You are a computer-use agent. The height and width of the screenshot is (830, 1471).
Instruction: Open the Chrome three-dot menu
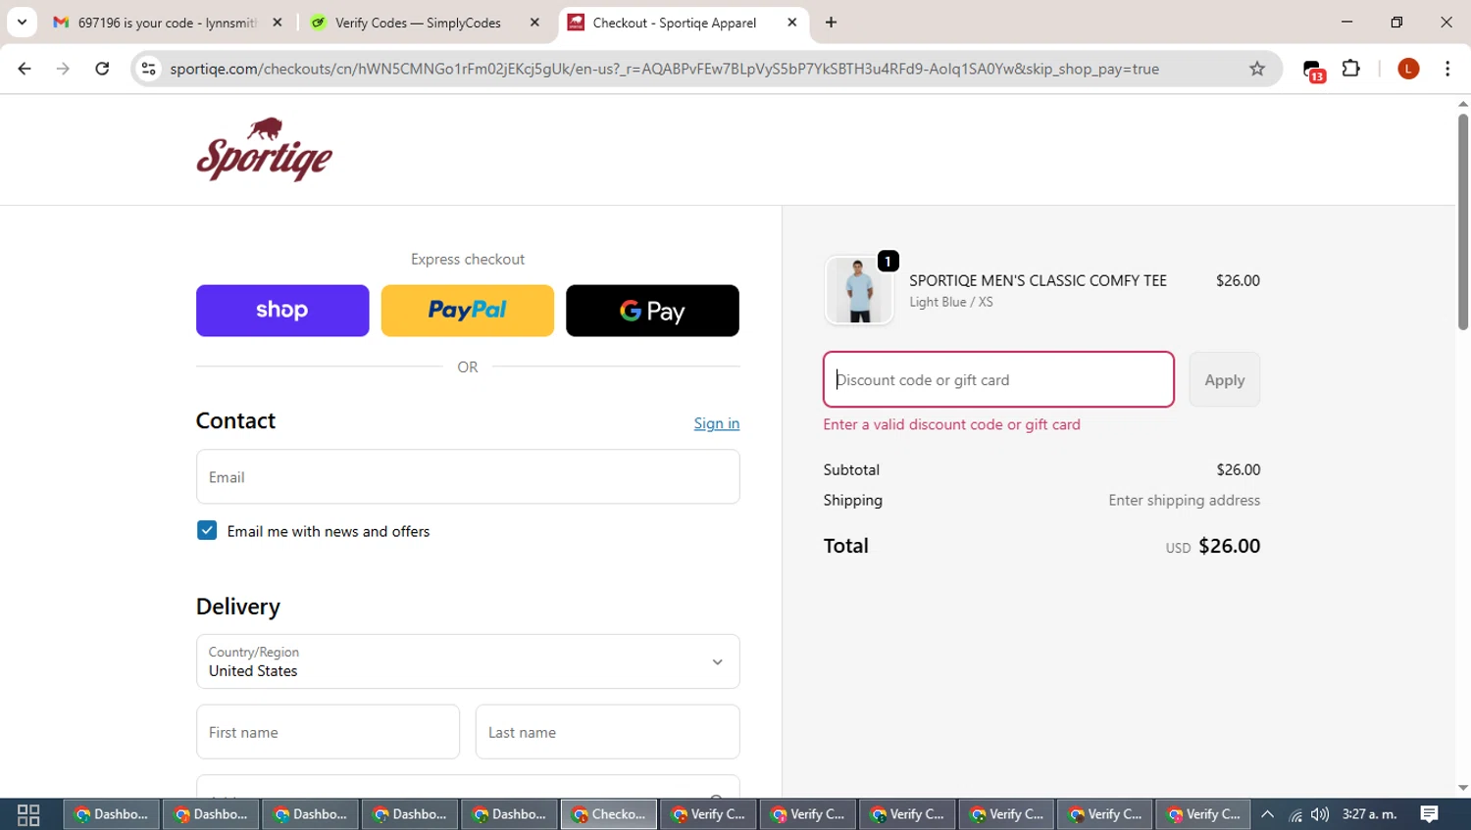[1447, 69]
